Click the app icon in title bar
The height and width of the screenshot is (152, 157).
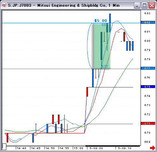coord(4,5)
